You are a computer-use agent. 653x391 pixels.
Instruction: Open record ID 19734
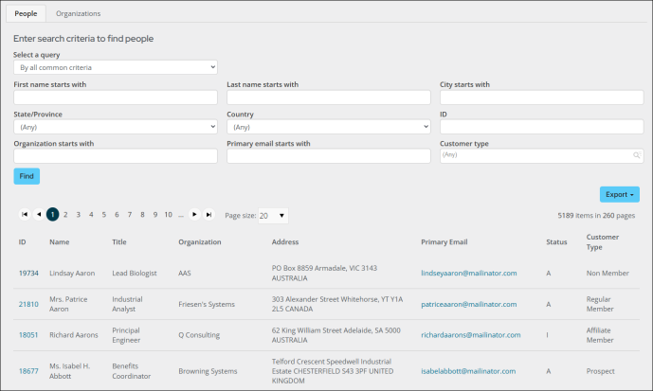coord(28,273)
